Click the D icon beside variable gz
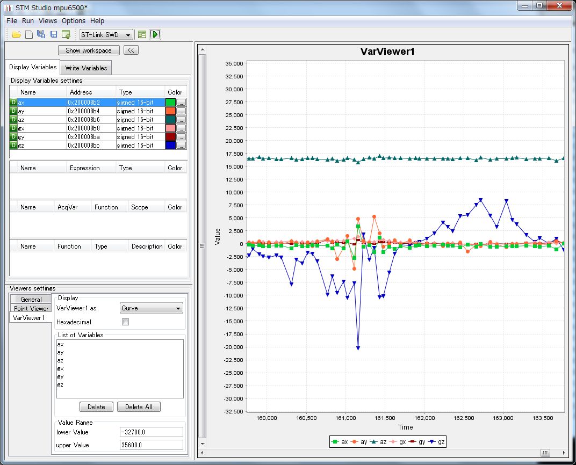Image resolution: width=576 pixels, height=465 pixels. (13, 146)
